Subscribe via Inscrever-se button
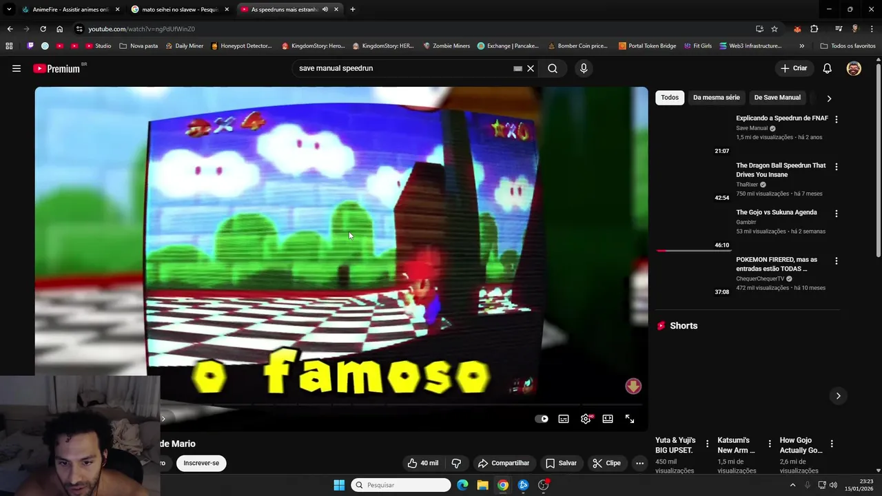Viewport: 882px width, 496px height. [x=201, y=463]
